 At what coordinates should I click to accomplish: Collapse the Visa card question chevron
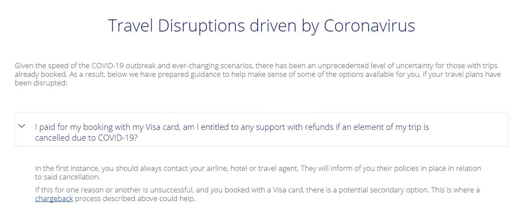22,126
